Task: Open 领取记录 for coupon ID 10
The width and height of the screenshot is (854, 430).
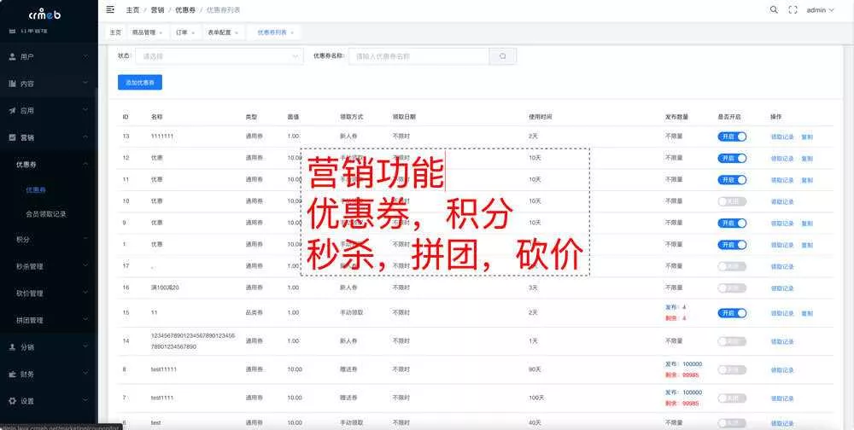Action: 782,202
